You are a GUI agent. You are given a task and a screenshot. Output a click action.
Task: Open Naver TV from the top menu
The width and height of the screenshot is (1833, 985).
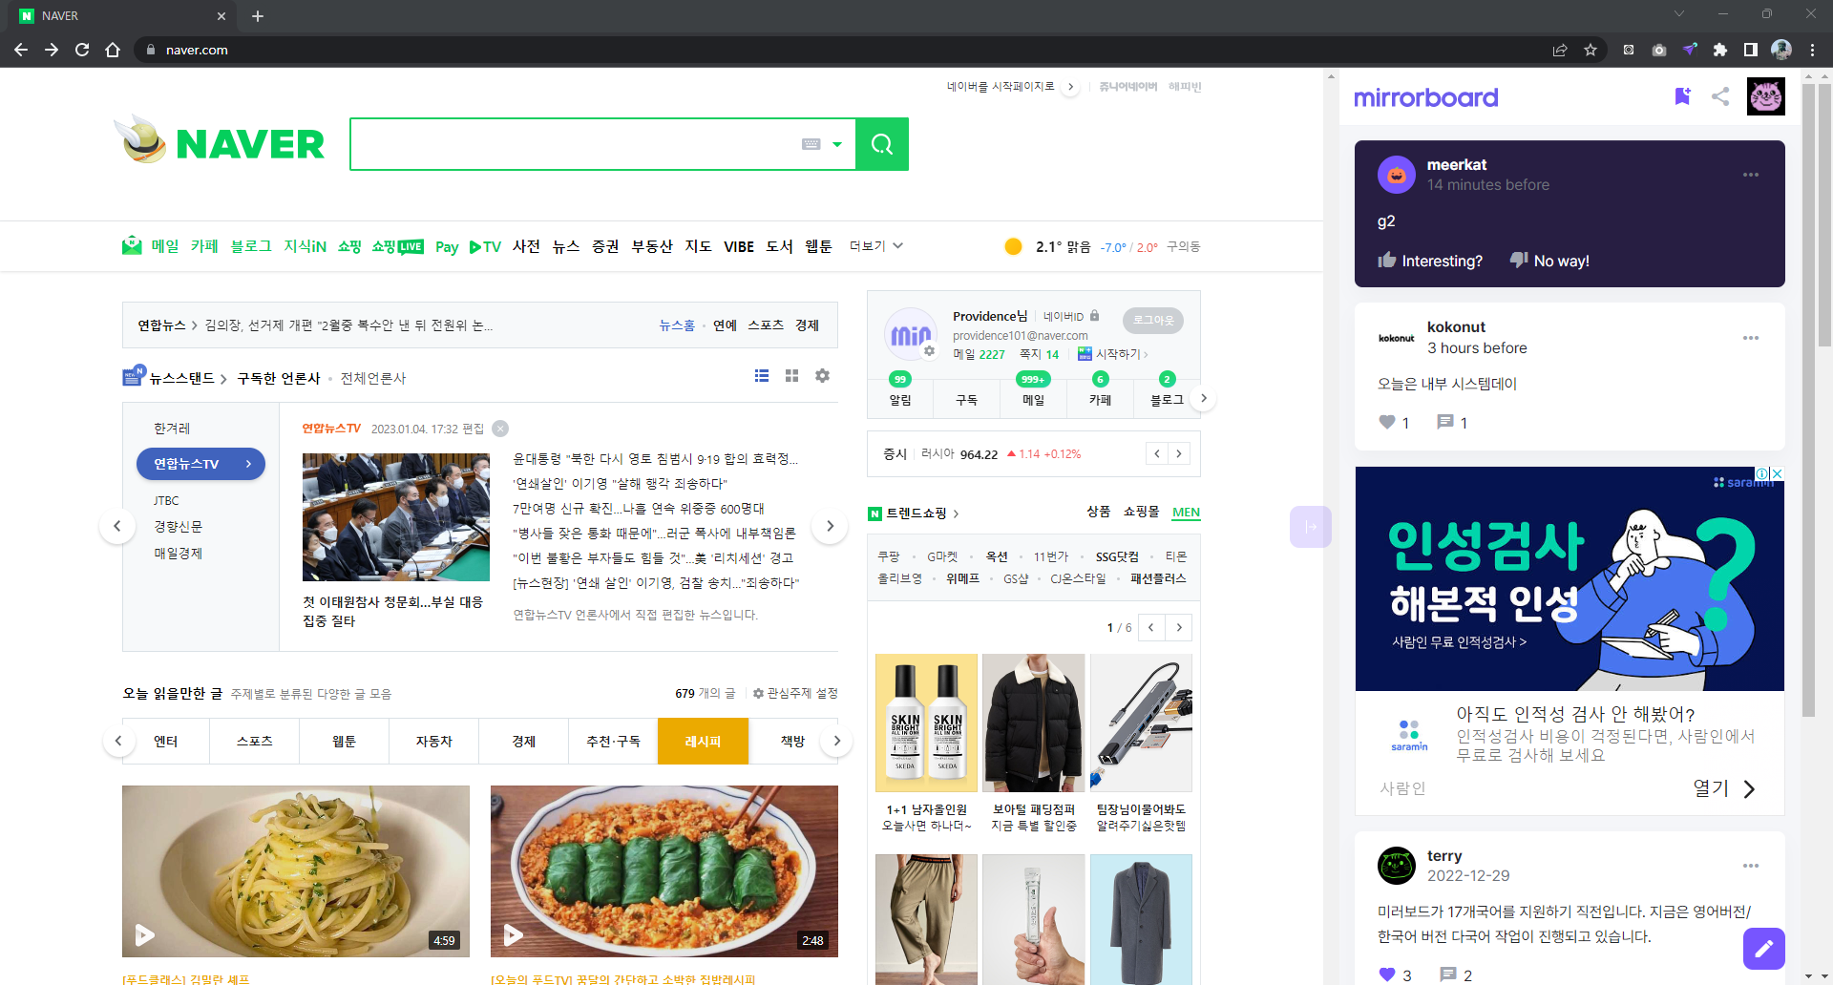485,246
